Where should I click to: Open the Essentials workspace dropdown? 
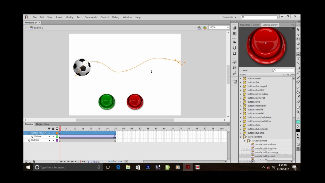click(x=229, y=17)
